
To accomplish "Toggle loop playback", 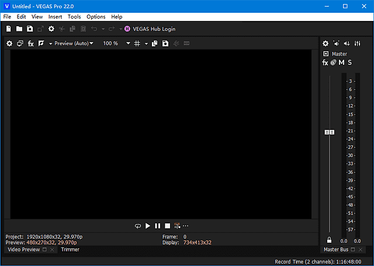I will [138, 226].
